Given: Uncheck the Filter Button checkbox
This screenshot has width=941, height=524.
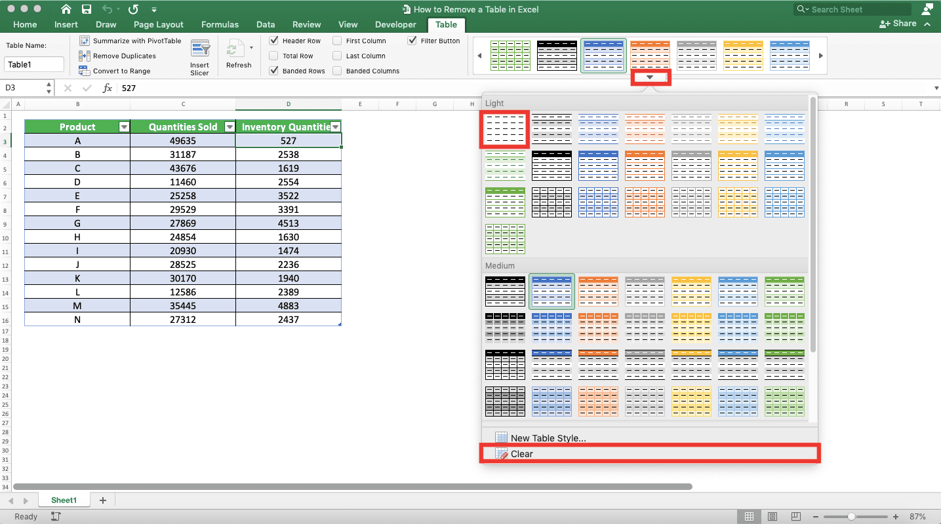Looking at the screenshot, I should pos(412,41).
